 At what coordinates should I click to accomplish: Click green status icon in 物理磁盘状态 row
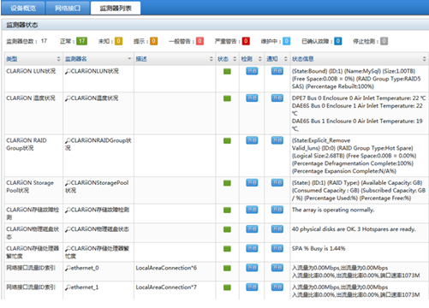(227, 229)
